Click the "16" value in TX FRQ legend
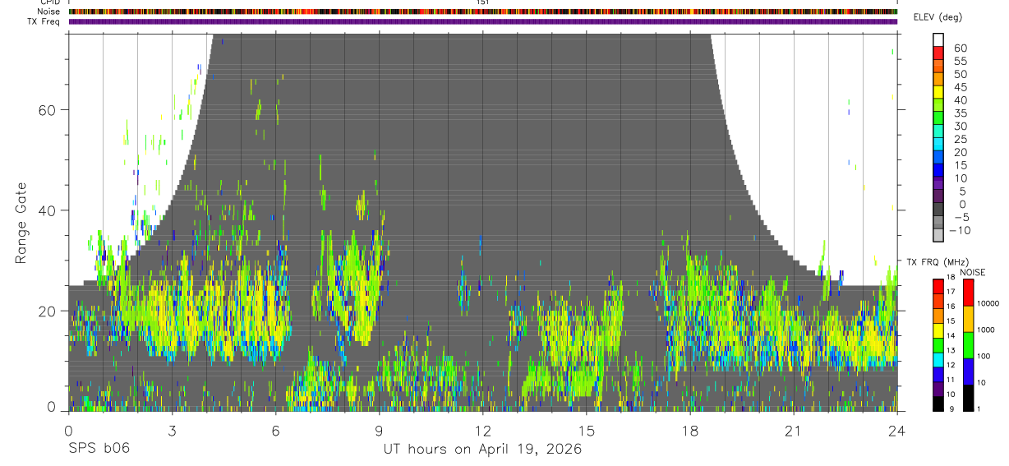The height and width of the screenshot is (466, 1009). pyautogui.click(x=951, y=307)
